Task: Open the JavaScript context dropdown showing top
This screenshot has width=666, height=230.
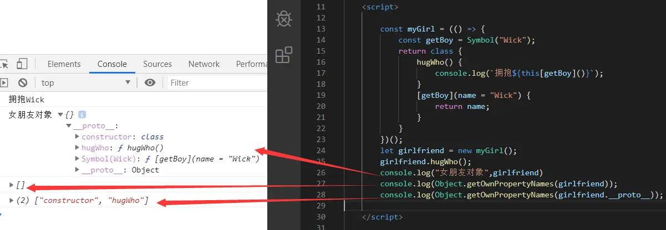Action: [86, 82]
